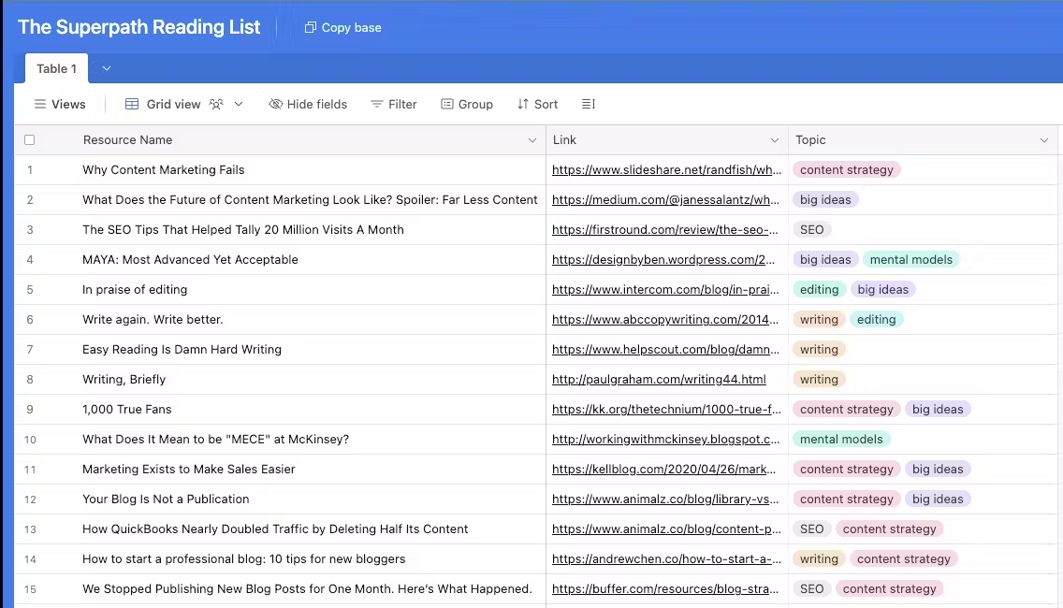The width and height of the screenshot is (1063, 608).
Task: Click the shared view people icon
Action: coord(216,105)
